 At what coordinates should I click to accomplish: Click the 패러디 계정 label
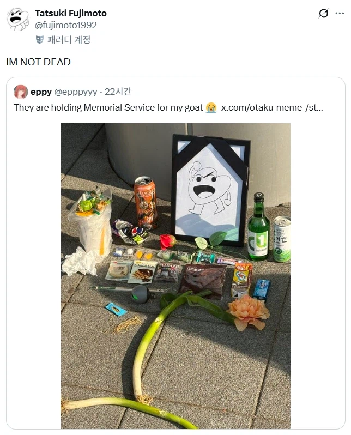pos(69,40)
